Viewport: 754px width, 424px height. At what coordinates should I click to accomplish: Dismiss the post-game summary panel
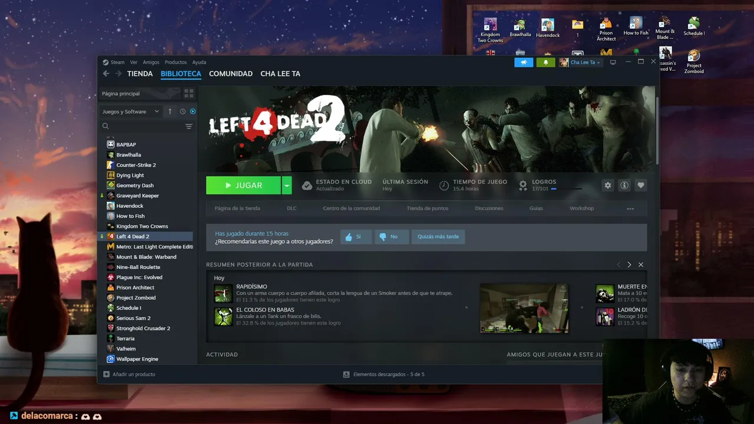click(641, 265)
